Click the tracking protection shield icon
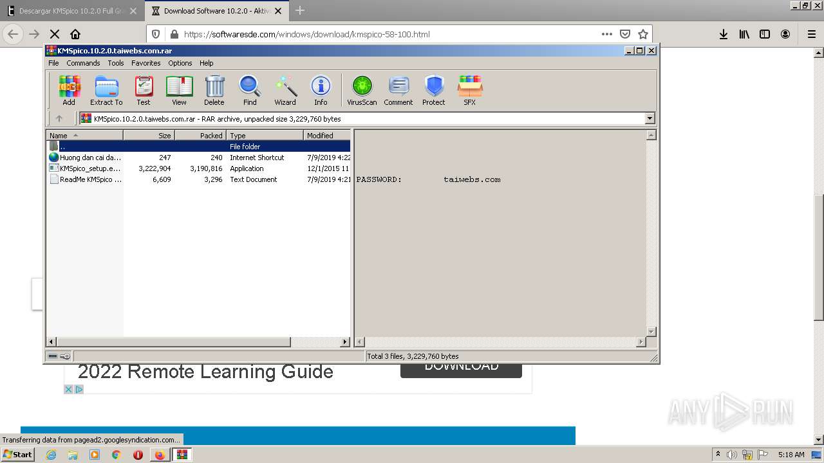Screen dimensions: 824x463 click(x=156, y=34)
